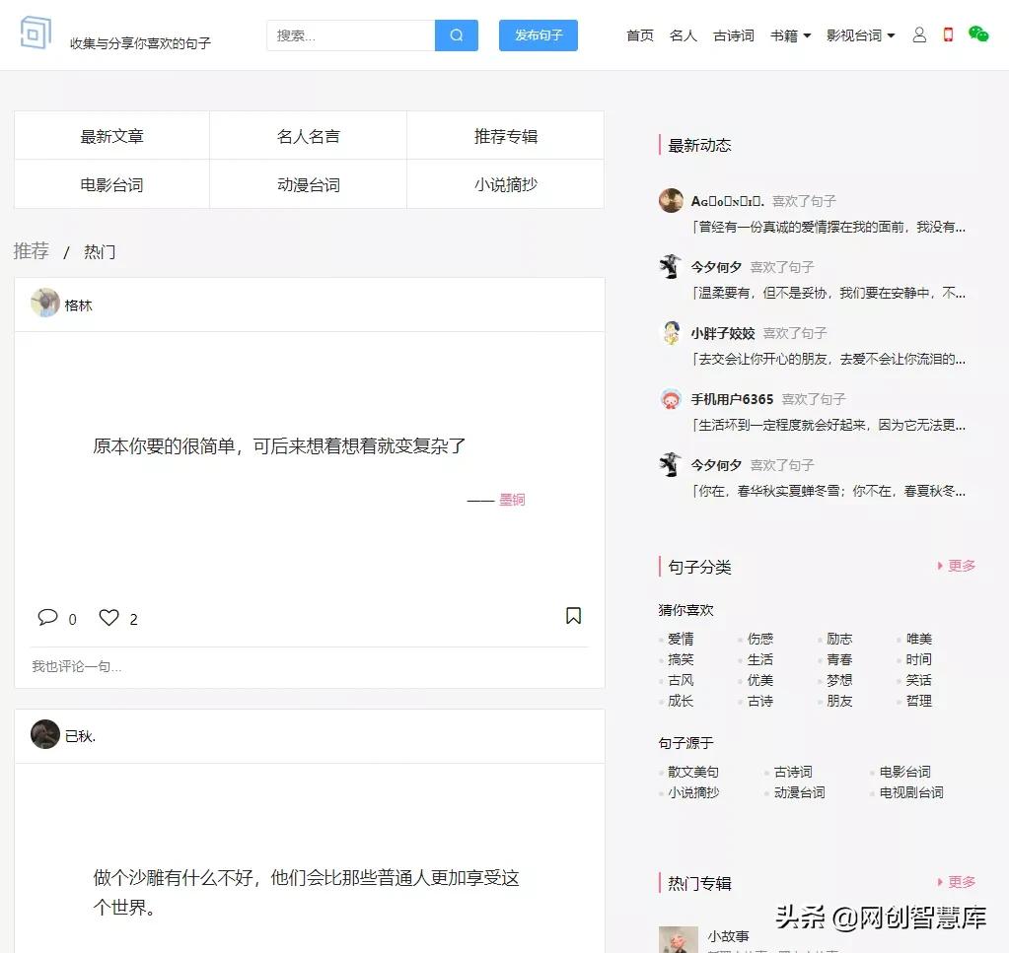The width and height of the screenshot is (1009, 953).
Task: Select 首页 in the navigation menu
Action: click(638, 34)
